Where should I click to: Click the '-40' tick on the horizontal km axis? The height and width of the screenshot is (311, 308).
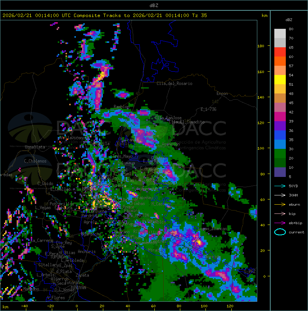(24, 306)
